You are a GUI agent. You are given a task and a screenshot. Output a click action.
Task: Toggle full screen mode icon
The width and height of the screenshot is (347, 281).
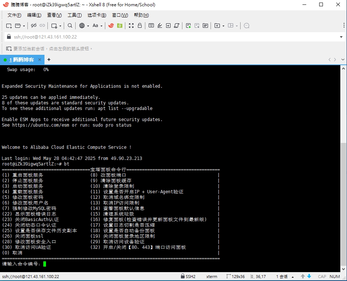[131, 26]
